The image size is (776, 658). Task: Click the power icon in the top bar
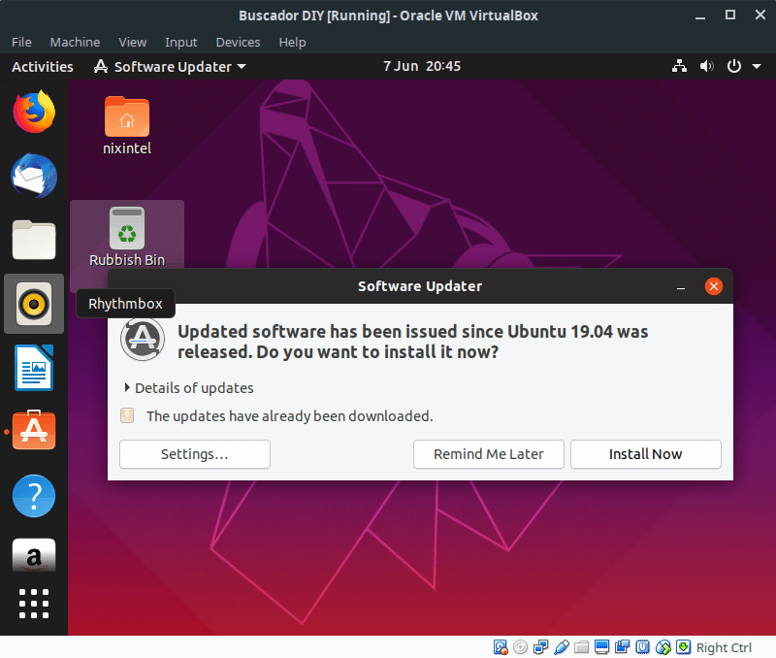(x=734, y=66)
